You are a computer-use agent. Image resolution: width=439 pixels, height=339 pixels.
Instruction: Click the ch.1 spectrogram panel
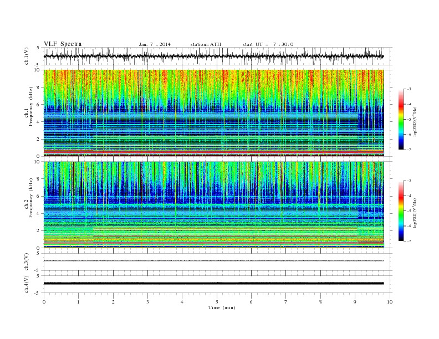pos(213,113)
